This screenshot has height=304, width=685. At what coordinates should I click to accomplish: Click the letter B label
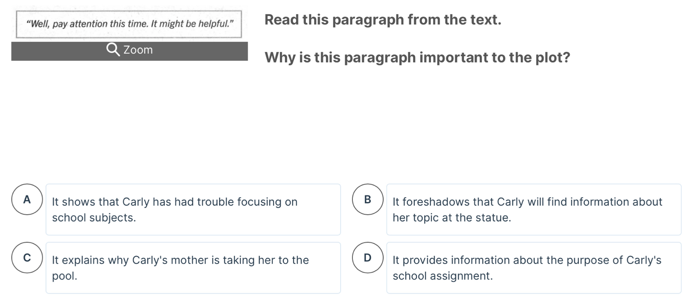pyautogui.click(x=368, y=200)
